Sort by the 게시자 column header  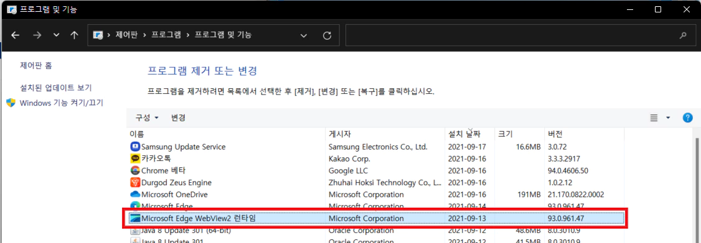tap(340, 134)
